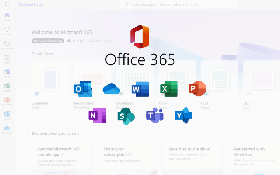Click the Welcome to Microsoft 365 heading
This screenshot has width=280, height=175.
[x=62, y=32]
